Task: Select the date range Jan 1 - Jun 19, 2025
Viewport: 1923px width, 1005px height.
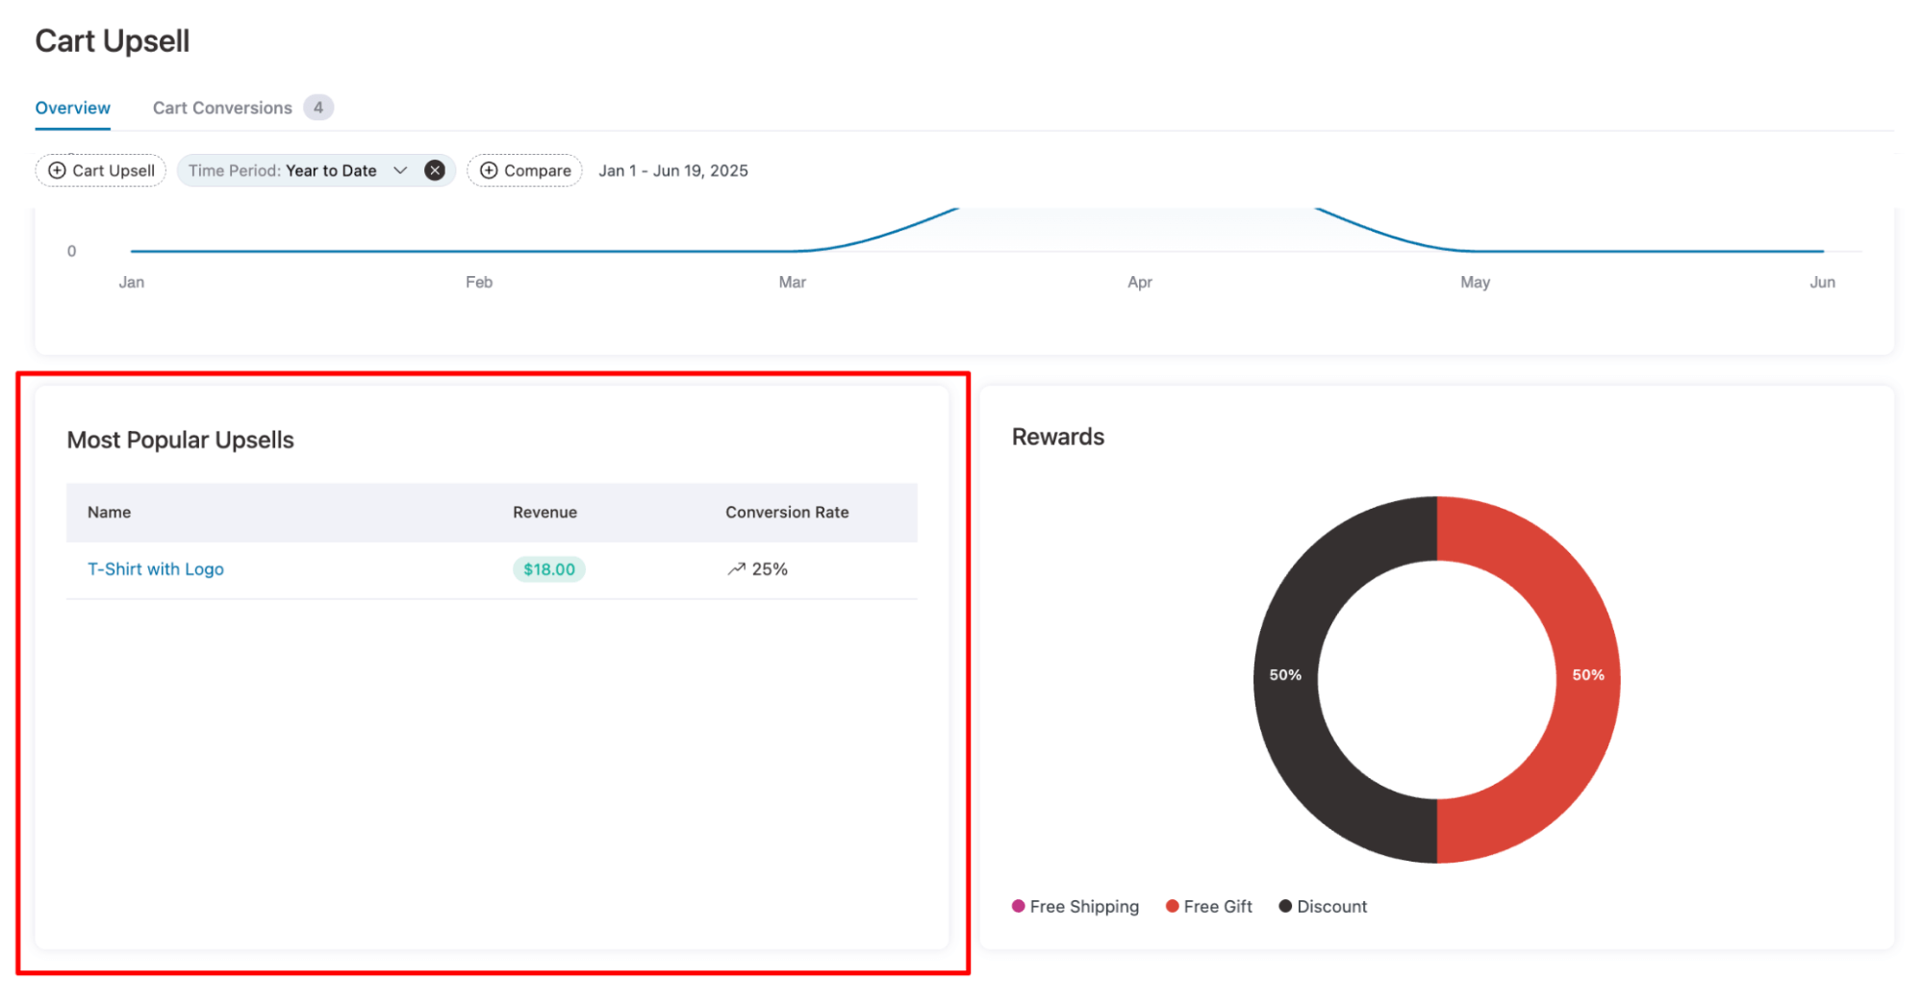Action: click(673, 170)
